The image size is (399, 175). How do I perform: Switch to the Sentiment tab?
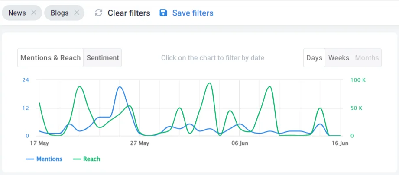pos(103,58)
